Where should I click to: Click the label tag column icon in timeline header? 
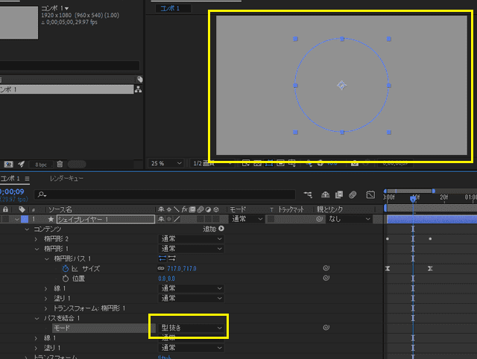tap(22, 209)
